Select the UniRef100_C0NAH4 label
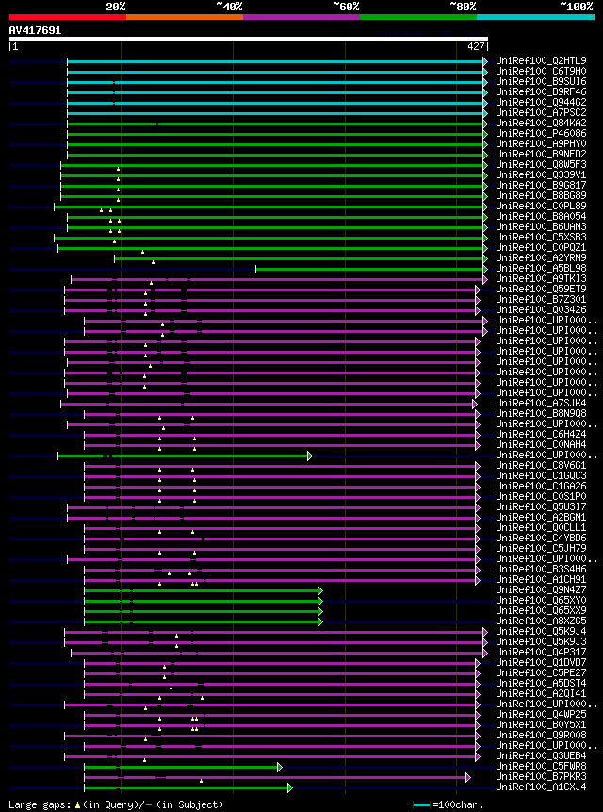 (x=541, y=444)
